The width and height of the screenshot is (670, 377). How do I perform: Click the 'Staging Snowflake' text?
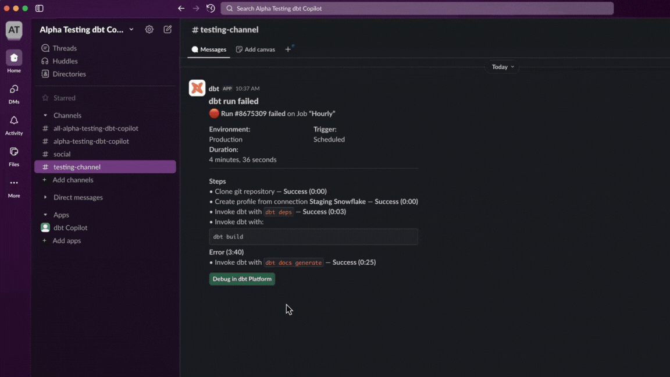pos(337,202)
